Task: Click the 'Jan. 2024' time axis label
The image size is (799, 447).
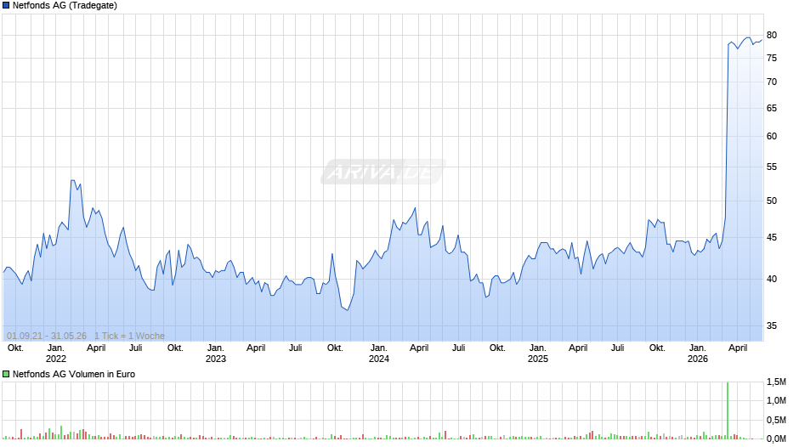Action: [378, 354]
